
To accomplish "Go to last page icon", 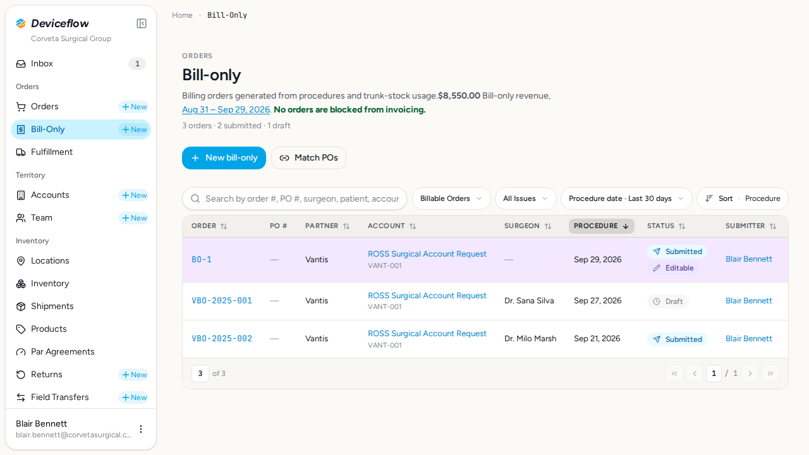I will 770,373.
